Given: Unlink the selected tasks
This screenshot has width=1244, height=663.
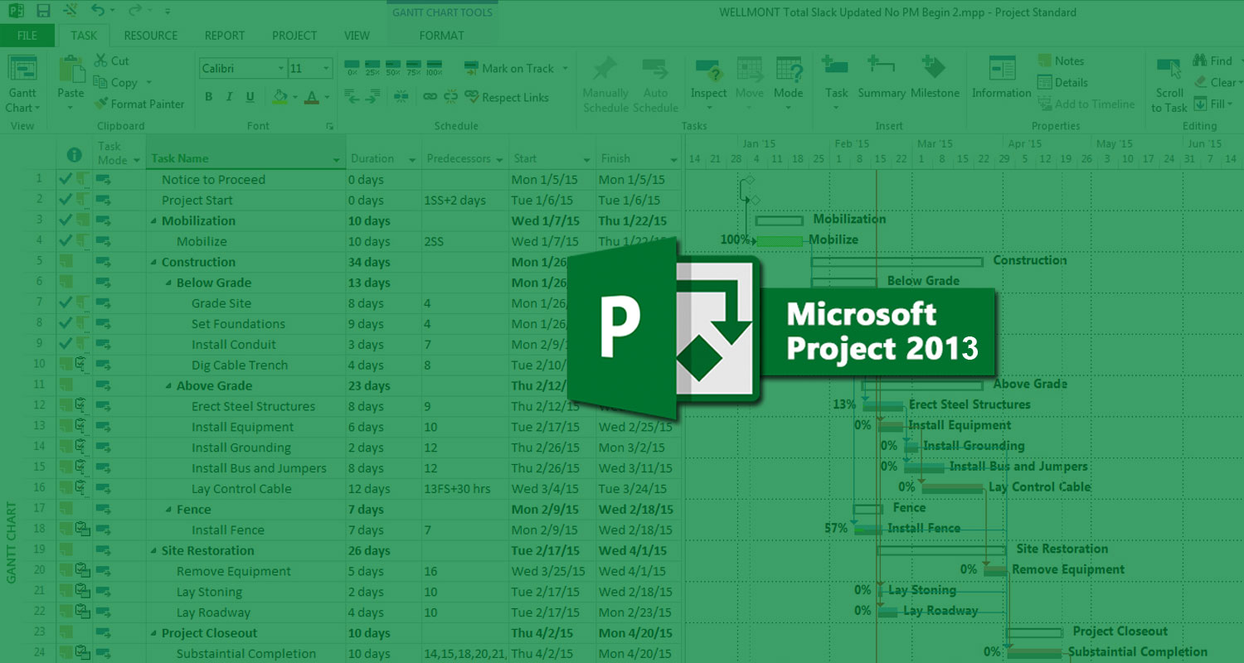Looking at the screenshot, I should coord(450,97).
